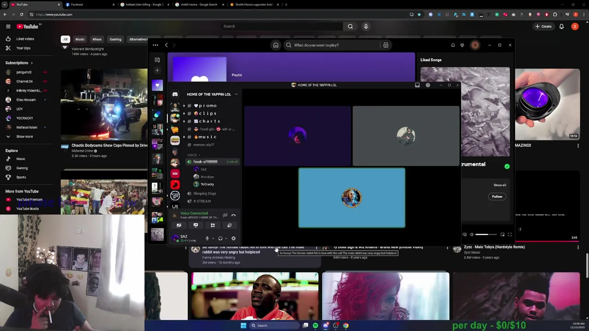
Task: Open Liked videos in YouTube sidebar
Action: click(x=25, y=39)
